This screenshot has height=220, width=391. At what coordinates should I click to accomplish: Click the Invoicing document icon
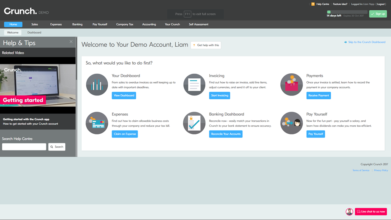(x=194, y=84)
